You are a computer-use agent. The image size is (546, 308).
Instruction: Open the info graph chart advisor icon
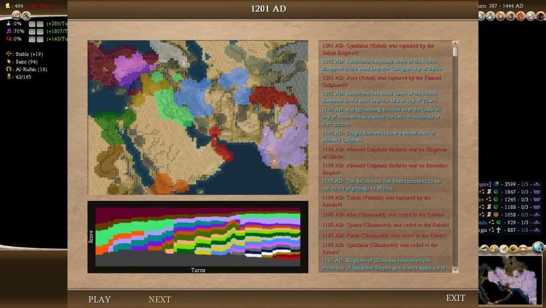[531, 15]
